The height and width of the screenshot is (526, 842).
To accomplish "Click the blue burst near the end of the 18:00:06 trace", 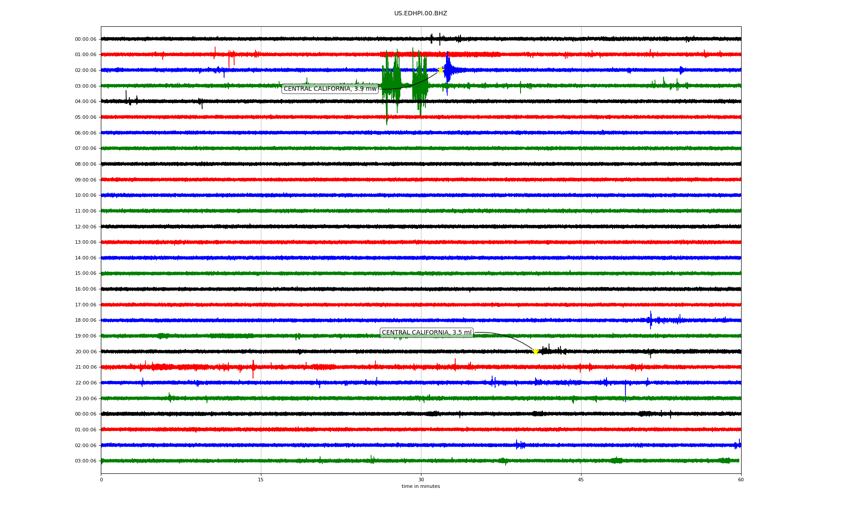I will tap(651, 320).
